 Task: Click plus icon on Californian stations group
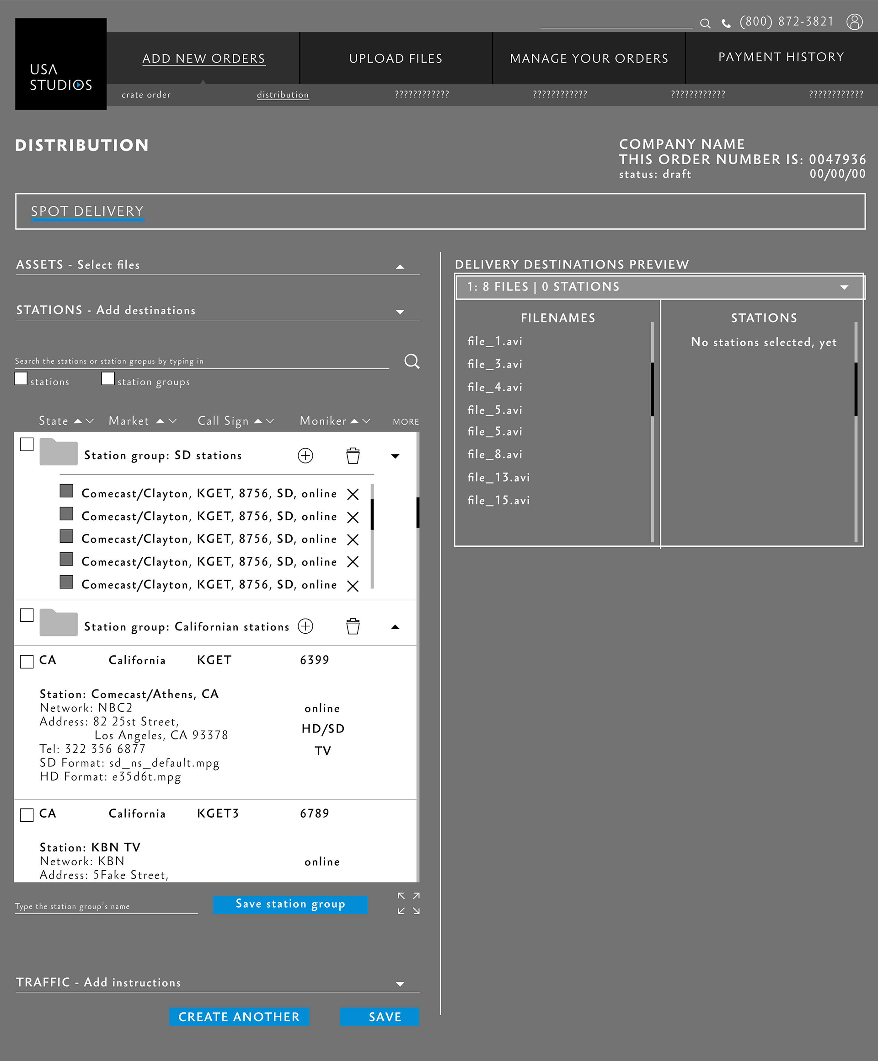tap(305, 626)
